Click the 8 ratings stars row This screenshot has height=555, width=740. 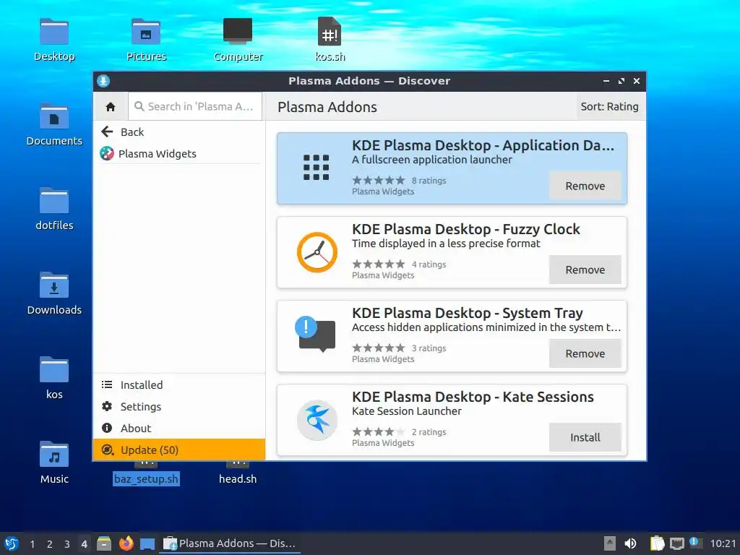(379, 180)
